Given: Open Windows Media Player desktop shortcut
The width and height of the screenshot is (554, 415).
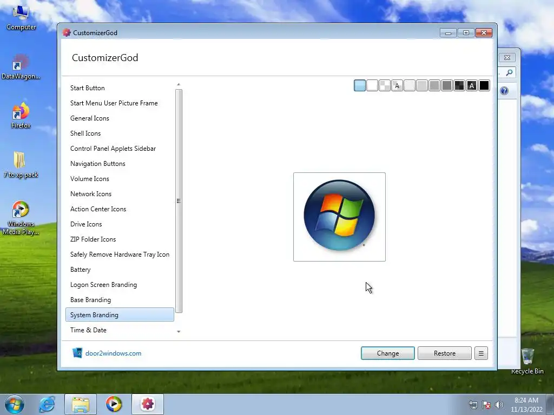Looking at the screenshot, I should [x=21, y=218].
